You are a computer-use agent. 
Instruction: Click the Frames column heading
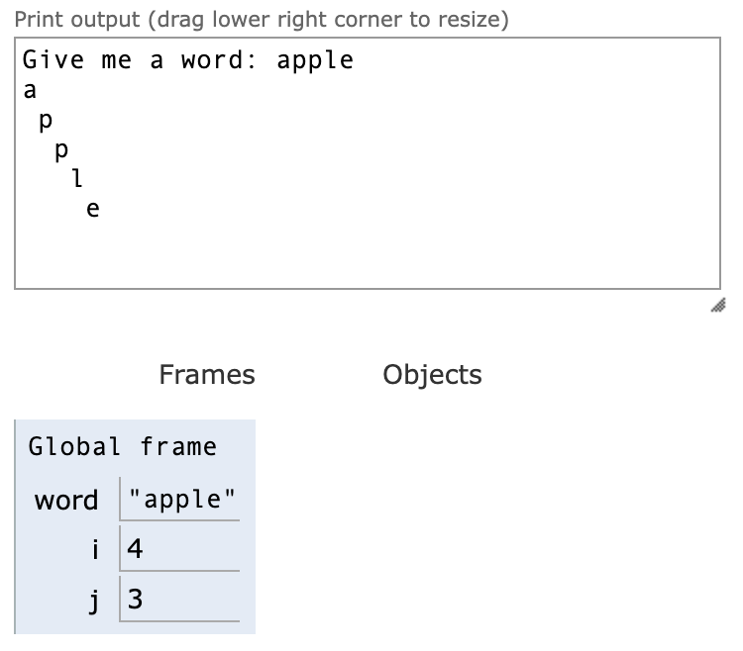click(207, 375)
